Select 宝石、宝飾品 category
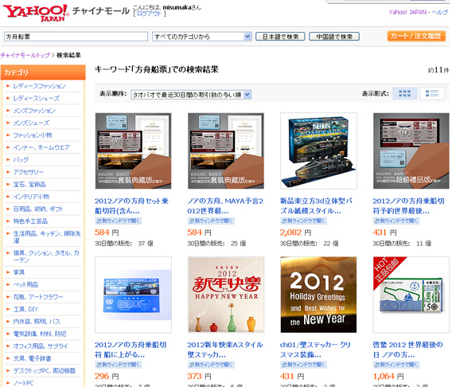 (x=29, y=184)
